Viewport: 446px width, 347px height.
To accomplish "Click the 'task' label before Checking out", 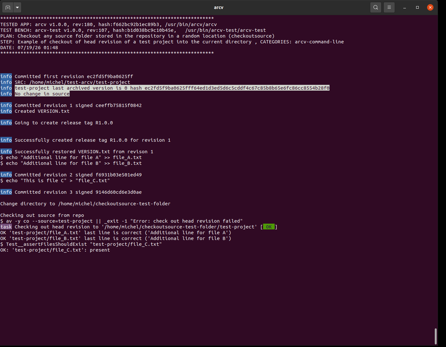I will click(x=6, y=227).
